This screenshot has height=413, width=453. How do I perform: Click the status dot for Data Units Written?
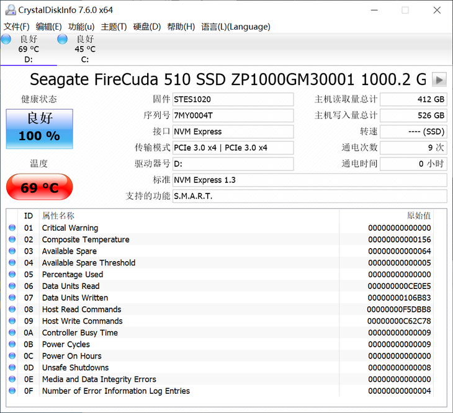point(12,298)
